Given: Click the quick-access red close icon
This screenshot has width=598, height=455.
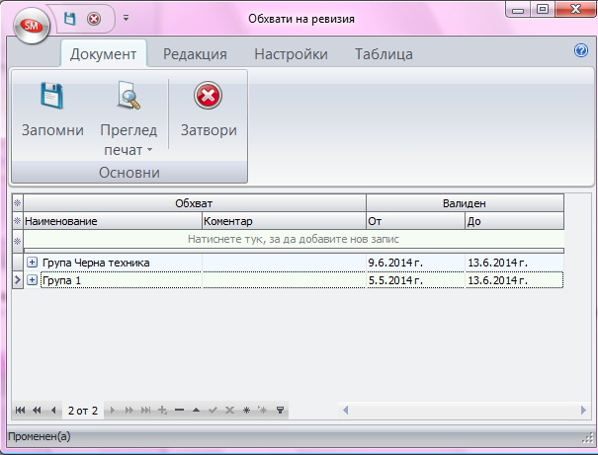Looking at the screenshot, I should pyautogui.click(x=94, y=19).
